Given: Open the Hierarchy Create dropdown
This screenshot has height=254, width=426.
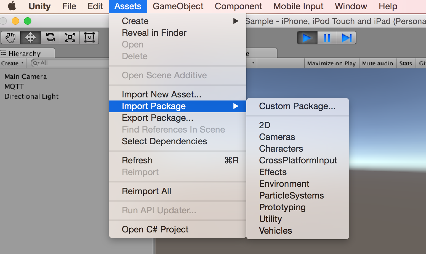Looking at the screenshot, I should 13,63.
